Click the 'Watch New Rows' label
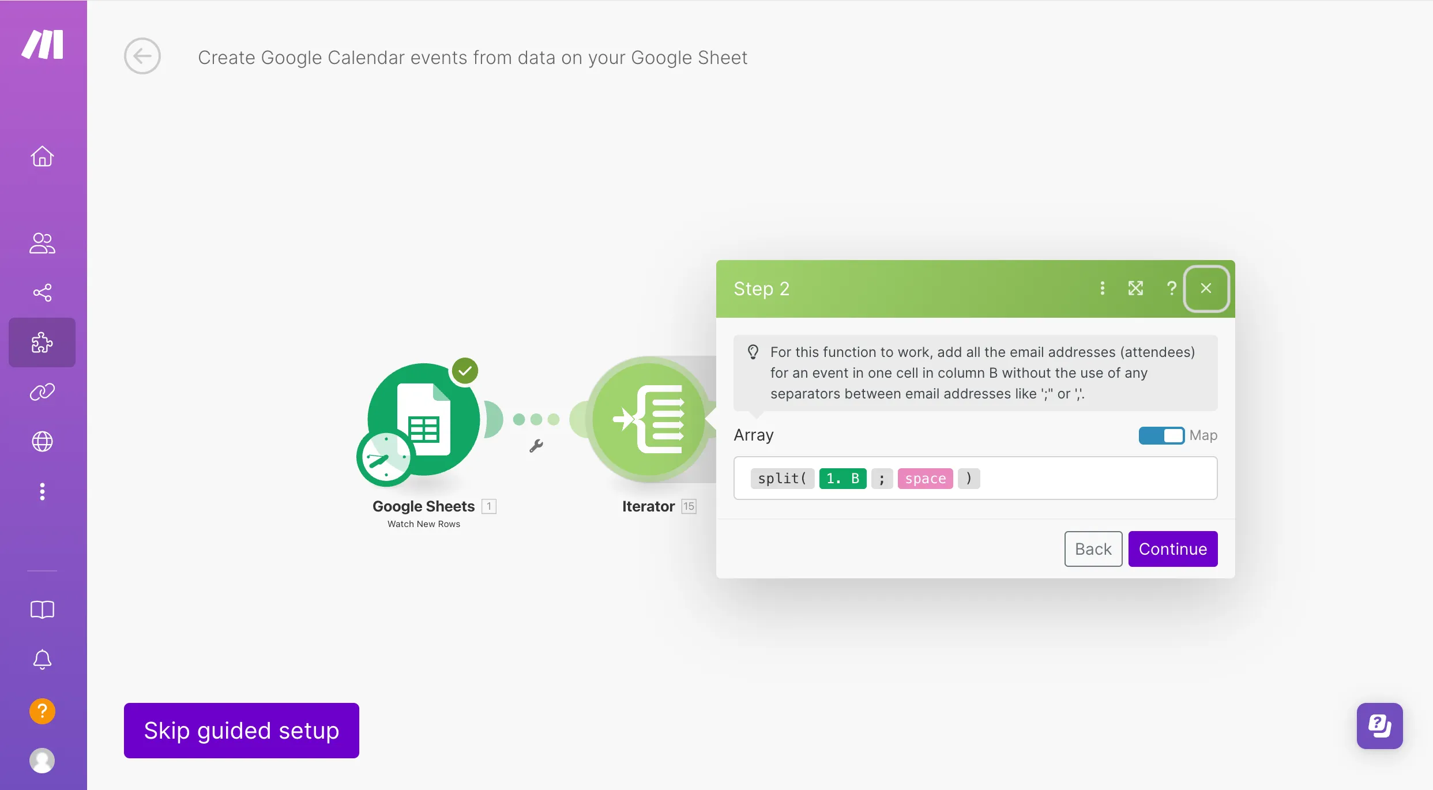 pos(424,524)
